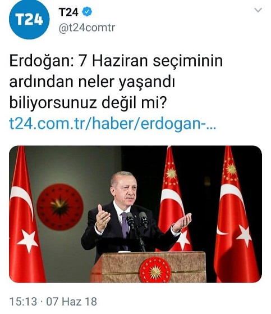Click the text "biliyorsunuz değil mi?"
The image size is (271, 314).
pos(88,103)
